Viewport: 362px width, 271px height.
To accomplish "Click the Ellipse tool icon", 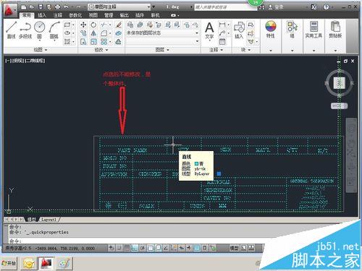I will point(67,33).
